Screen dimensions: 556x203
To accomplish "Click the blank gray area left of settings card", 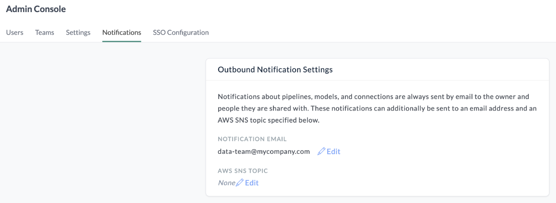I will point(101,126).
